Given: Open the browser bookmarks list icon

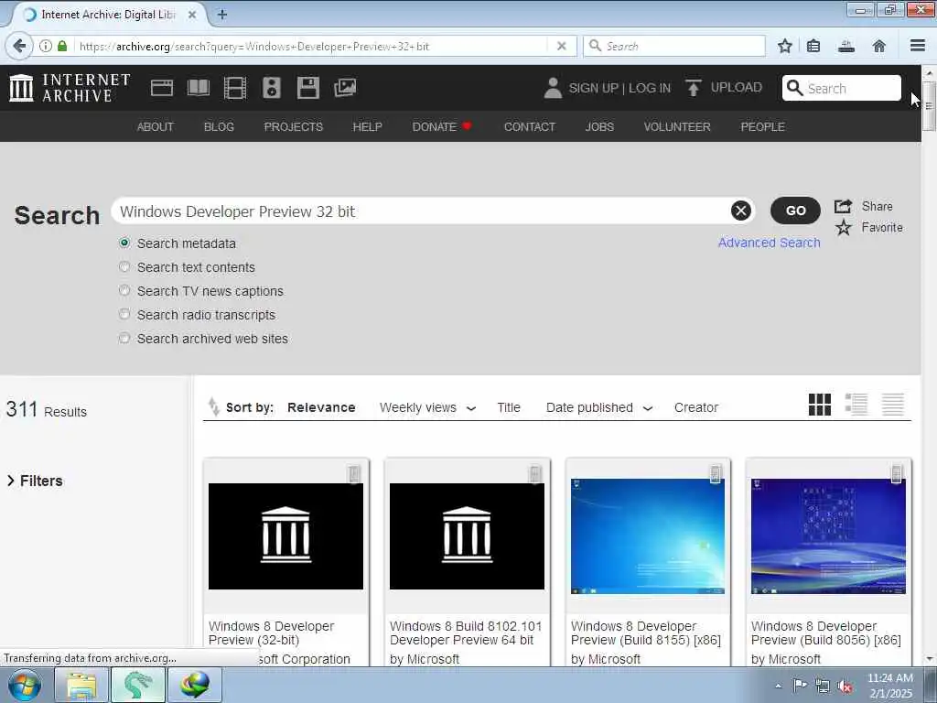Looking at the screenshot, I should (813, 46).
